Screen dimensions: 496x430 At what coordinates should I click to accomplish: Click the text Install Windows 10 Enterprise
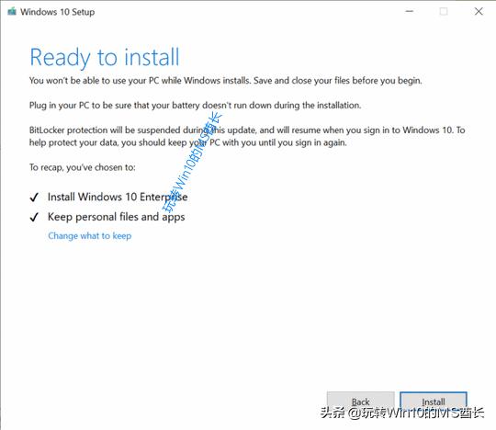point(118,197)
